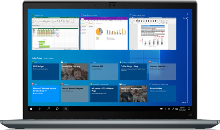Image resolution: width=220 pixels, height=130 pixels.
Task: Jump to April 20 on the timeline
Action: pyautogui.click(x=184, y=103)
